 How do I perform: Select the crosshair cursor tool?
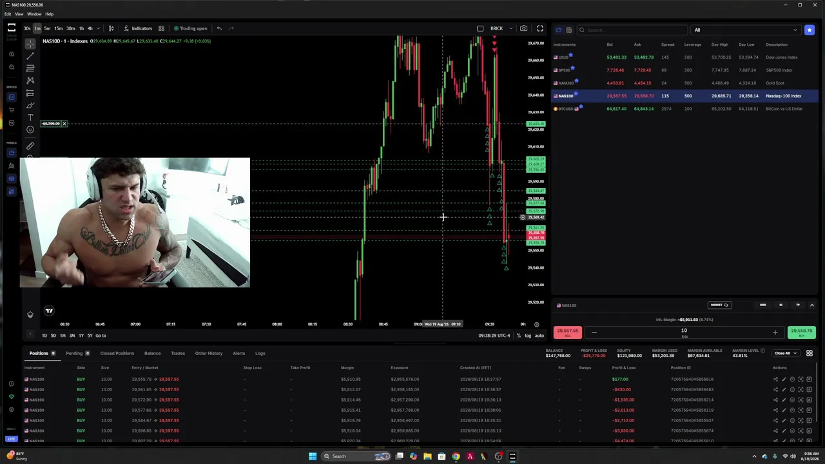tap(30, 43)
